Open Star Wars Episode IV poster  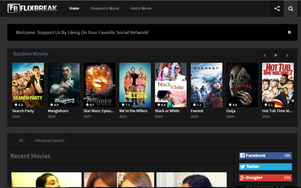pyautogui.click(x=99, y=85)
